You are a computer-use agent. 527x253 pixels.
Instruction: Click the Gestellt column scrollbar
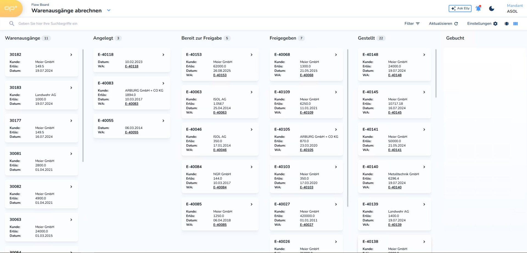[x=436, y=73]
